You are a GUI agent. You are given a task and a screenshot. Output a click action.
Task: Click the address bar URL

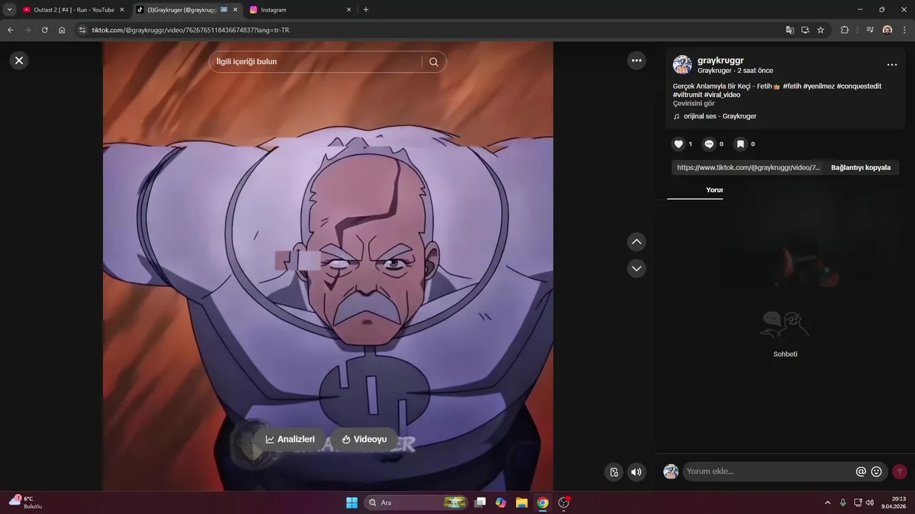click(190, 30)
